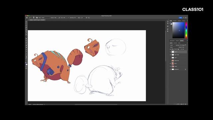The width and height of the screenshot is (213, 120).
Task: Switch to the Gradients panel tab
Action: point(179,21)
